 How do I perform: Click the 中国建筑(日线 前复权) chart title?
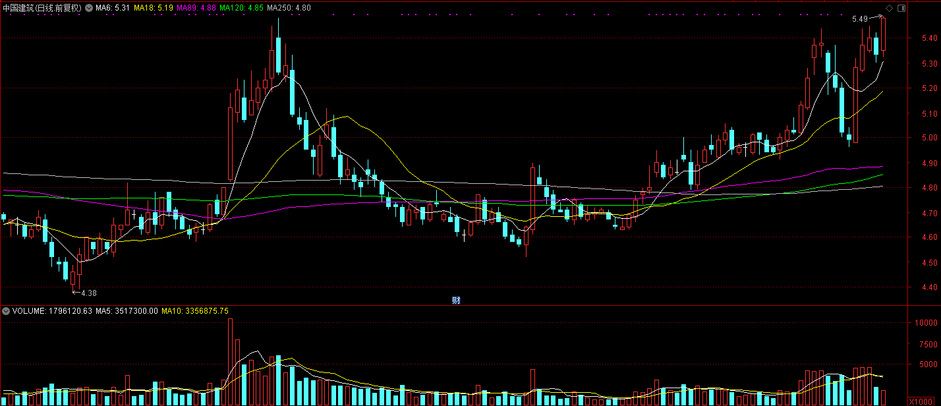point(42,8)
